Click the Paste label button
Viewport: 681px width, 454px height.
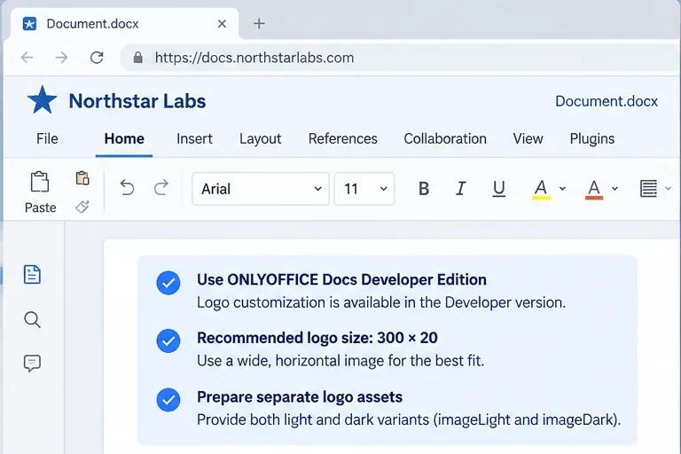41,207
